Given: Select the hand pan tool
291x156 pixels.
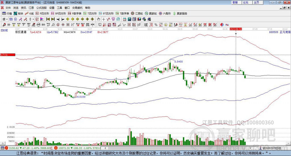Looking at the screenshot, I should (98, 19).
